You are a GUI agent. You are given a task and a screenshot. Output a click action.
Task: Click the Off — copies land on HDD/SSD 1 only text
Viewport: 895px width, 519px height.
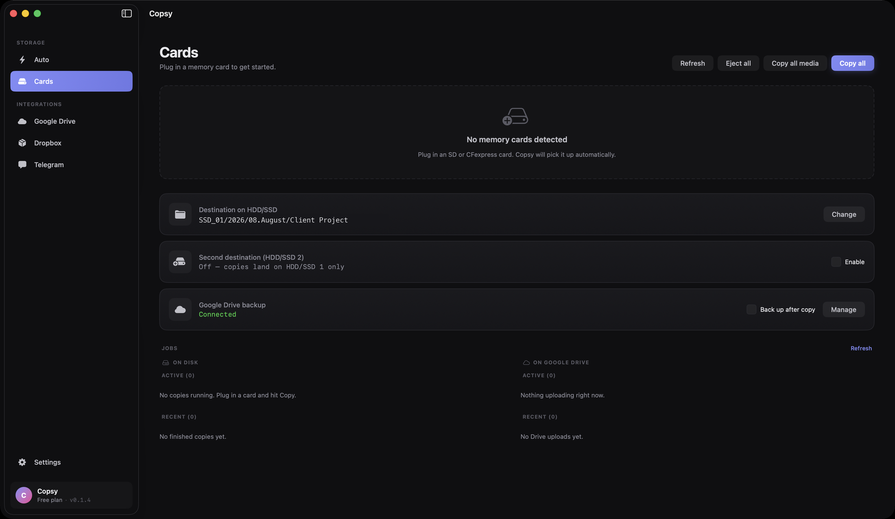[271, 267]
